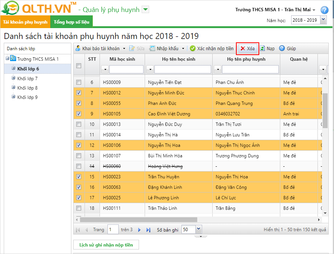Expand the Khối lớp 7 tree node
The width and height of the screenshot is (334, 254).
(14, 78)
